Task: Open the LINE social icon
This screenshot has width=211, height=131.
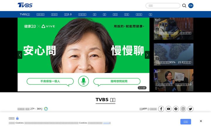Action: (176, 109)
